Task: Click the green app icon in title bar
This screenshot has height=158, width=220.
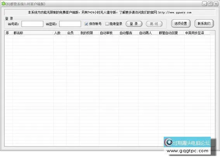Action: [x=3, y=4]
